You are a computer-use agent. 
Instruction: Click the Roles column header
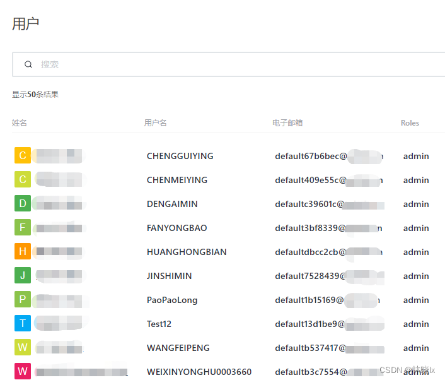(x=410, y=123)
